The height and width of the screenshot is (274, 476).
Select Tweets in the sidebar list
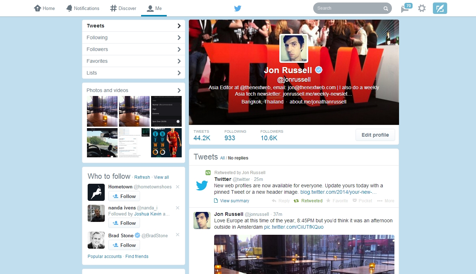tap(134, 26)
